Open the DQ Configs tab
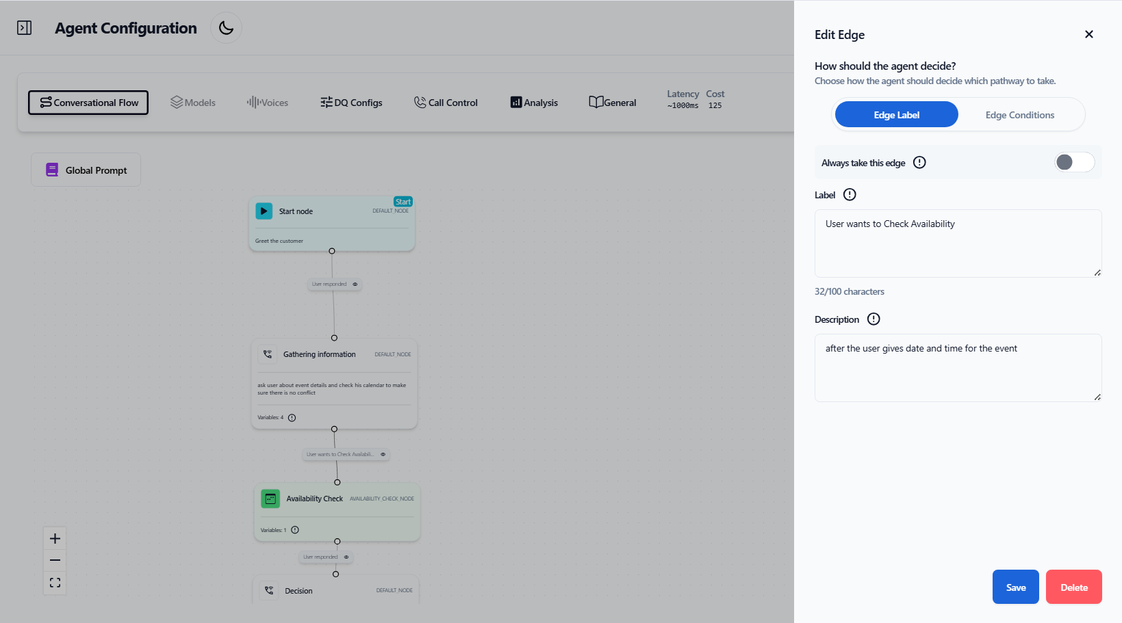Viewport: 1122px width, 623px height. coord(351,103)
